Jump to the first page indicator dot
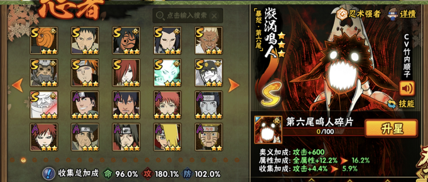Viewport: 428px width, 182px height. pos(12,160)
